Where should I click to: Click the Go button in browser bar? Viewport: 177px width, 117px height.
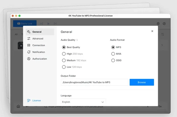[x=160, y=106]
